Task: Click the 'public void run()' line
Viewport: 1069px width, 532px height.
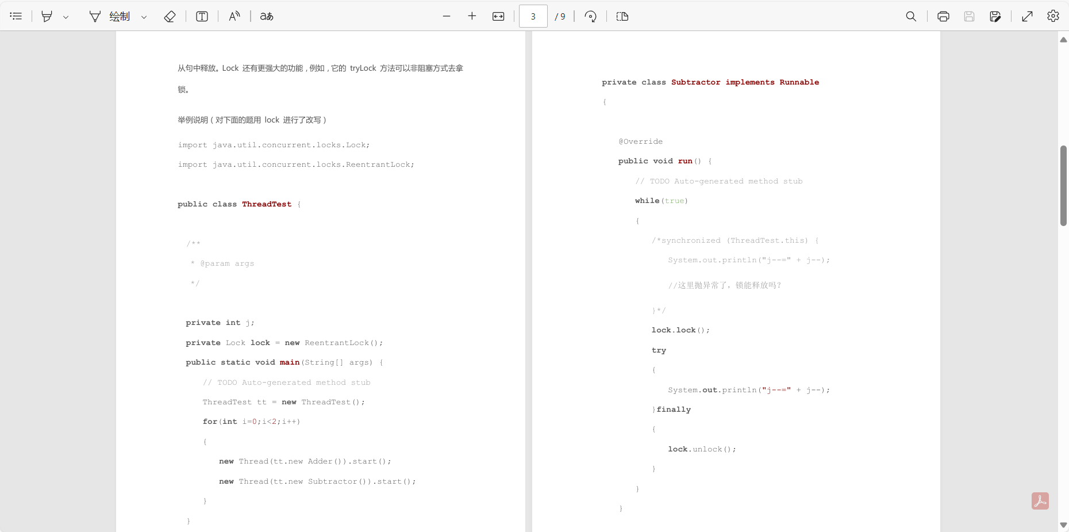Action: click(x=660, y=161)
